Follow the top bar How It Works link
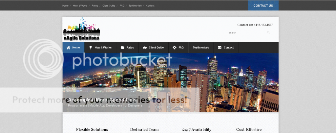Viewport: 336px width, 133px height. [x=80, y=6]
